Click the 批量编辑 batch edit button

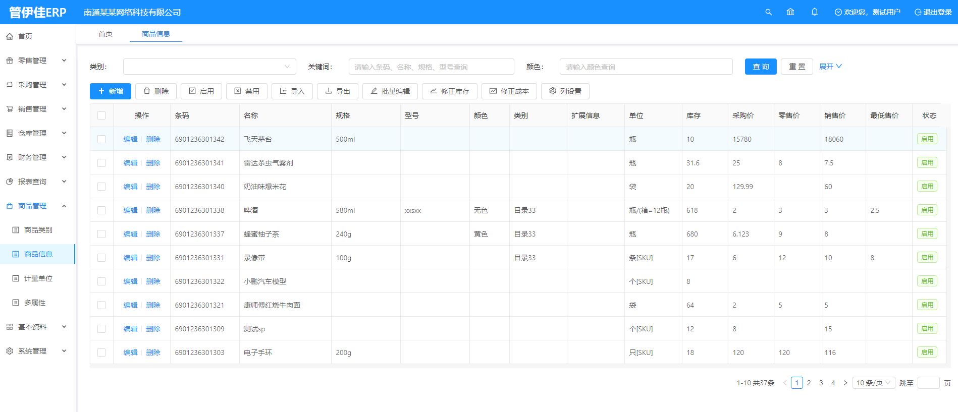point(390,91)
